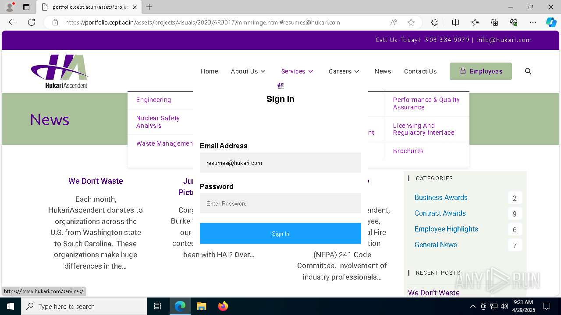Open Performance & Quality Assurance entry

426,103
